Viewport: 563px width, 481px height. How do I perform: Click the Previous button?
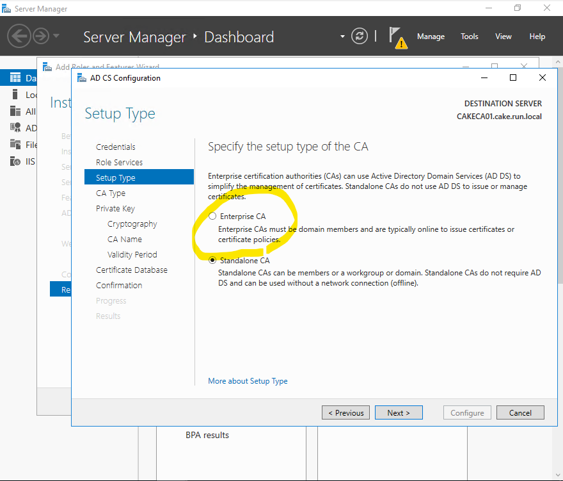345,412
